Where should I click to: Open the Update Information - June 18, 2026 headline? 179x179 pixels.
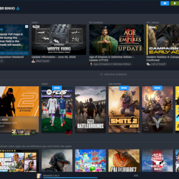pyautogui.click(x=54, y=57)
